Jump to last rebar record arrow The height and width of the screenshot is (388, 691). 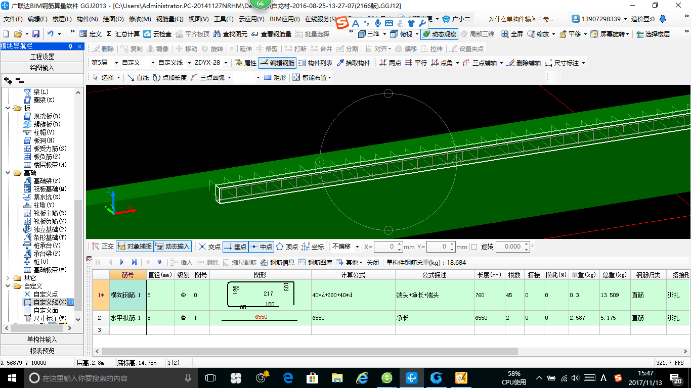click(x=134, y=262)
